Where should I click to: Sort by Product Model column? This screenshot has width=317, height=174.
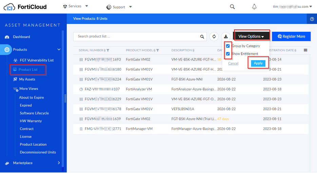pyautogui.click(x=141, y=50)
